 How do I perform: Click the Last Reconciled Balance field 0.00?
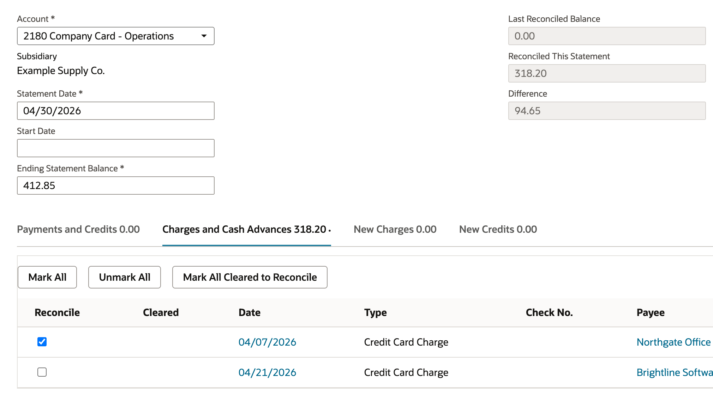point(607,36)
